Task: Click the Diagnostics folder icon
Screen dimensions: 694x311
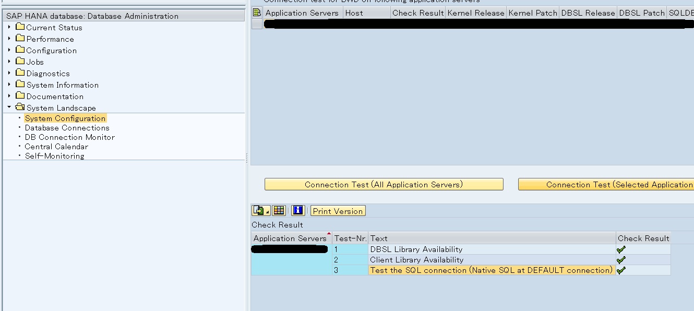Action: pos(20,73)
